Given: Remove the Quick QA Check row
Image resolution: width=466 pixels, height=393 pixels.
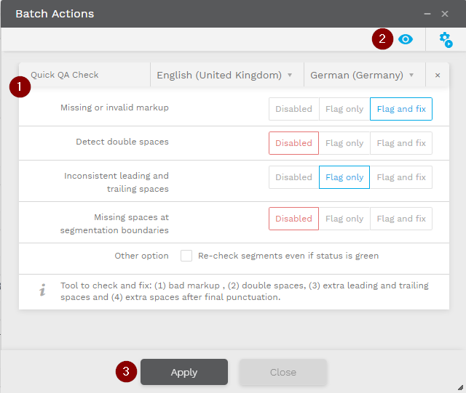Looking at the screenshot, I should tap(437, 75).
